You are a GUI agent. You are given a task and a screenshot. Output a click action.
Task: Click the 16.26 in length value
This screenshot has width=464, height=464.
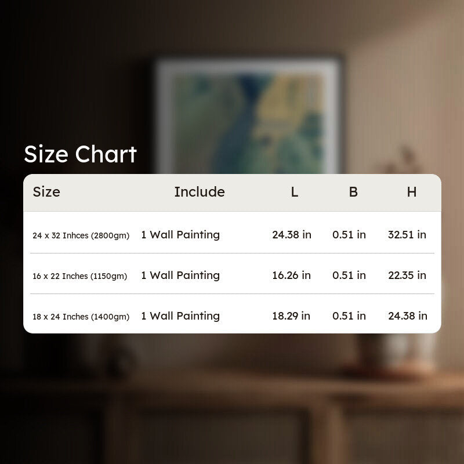tap(292, 275)
